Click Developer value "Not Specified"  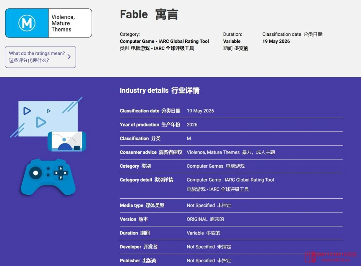click(x=201, y=247)
